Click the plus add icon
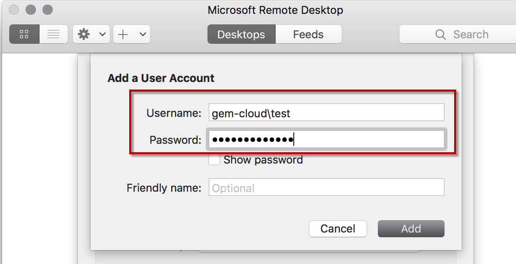The image size is (516, 264). coord(123,34)
